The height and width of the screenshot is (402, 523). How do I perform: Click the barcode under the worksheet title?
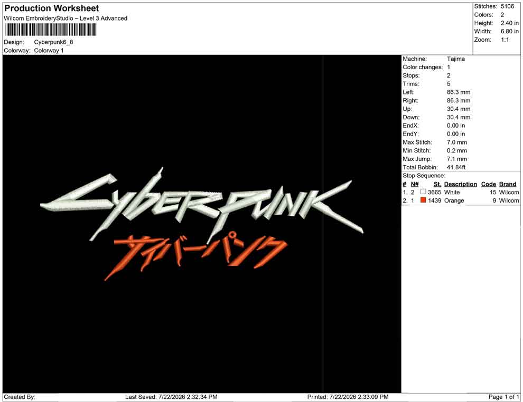tap(50, 30)
